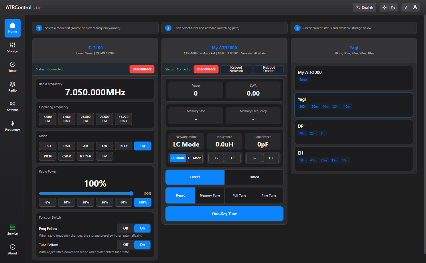The height and width of the screenshot is (263, 426).
Task: Decrease inductance with L- button
Action: 216,158
